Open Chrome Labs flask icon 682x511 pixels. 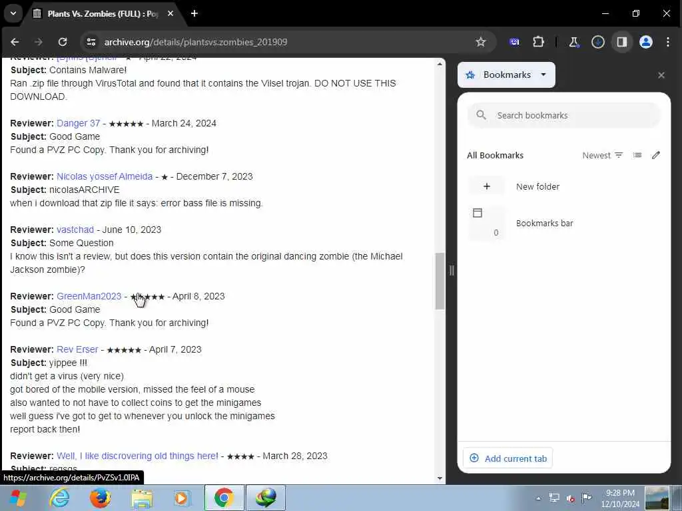point(573,42)
